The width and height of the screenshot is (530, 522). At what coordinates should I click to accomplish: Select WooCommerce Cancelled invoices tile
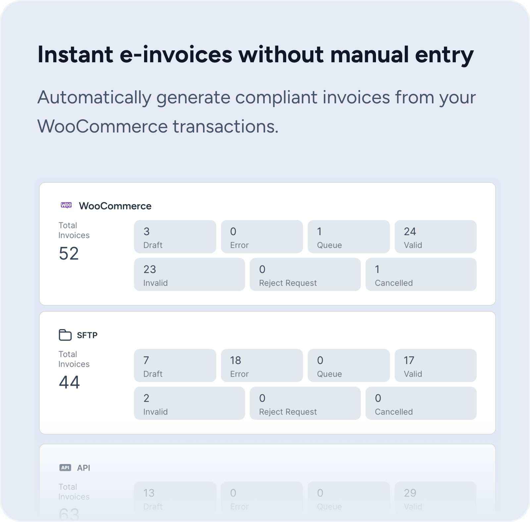(x=421, y=275)
